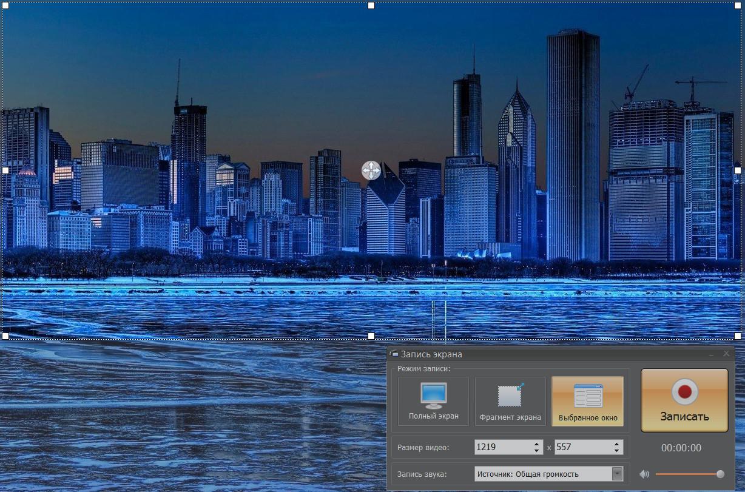
Task: Click the move crosshair icon in selection center
Action: (371, 170)
